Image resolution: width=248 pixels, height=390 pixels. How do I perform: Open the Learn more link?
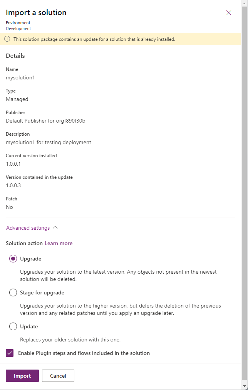tap(59, 243)
